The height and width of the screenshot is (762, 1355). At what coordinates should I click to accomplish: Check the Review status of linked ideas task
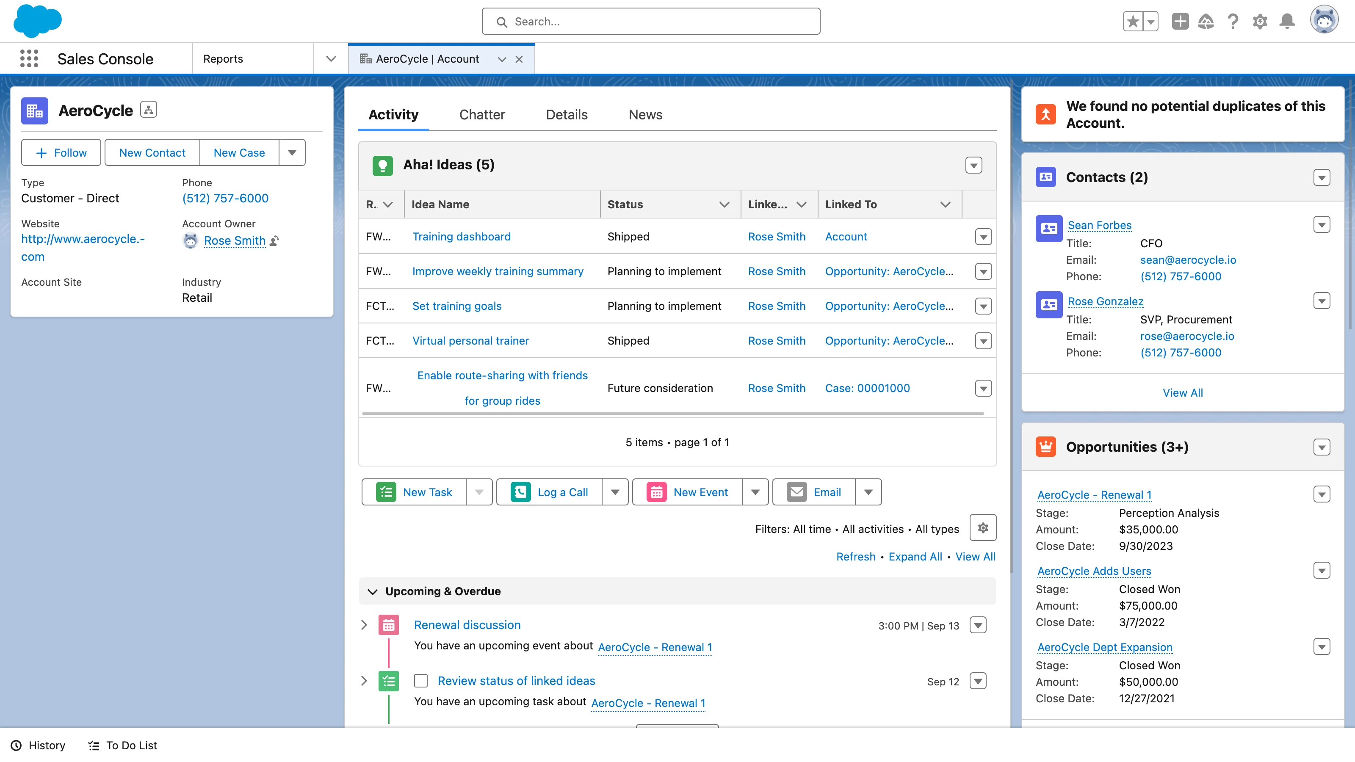[421, 680]
